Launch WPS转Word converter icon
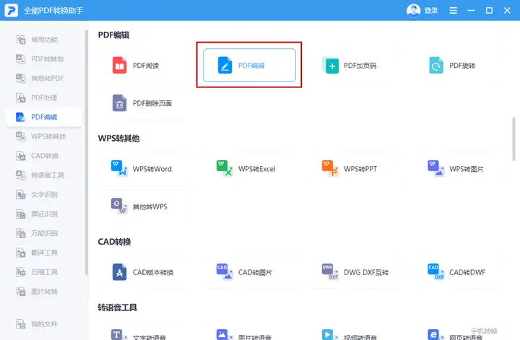The image size is (520, 340). (119, 168)
